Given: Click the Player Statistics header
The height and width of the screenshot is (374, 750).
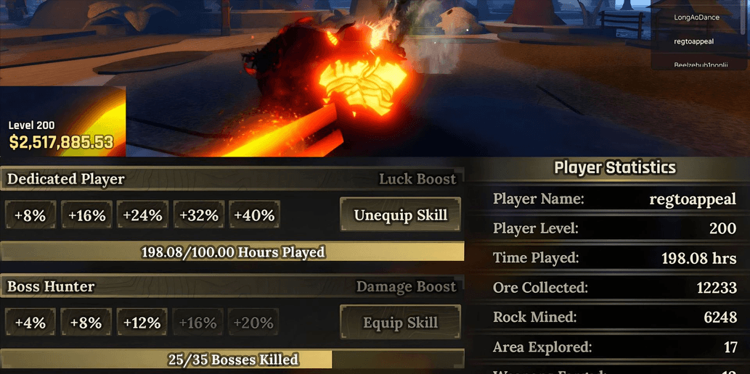Looking at the screenshot, I should click(x=615, y=167).
